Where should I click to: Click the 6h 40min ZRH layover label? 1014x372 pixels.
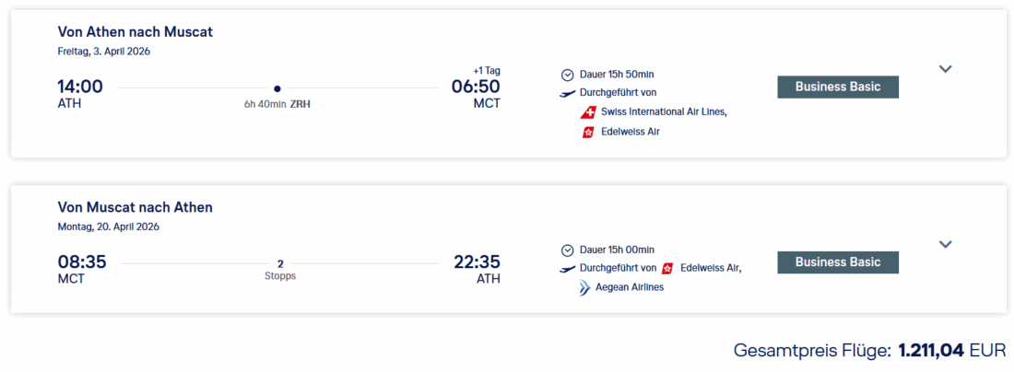pyautogui.click(x=277, y=104)
